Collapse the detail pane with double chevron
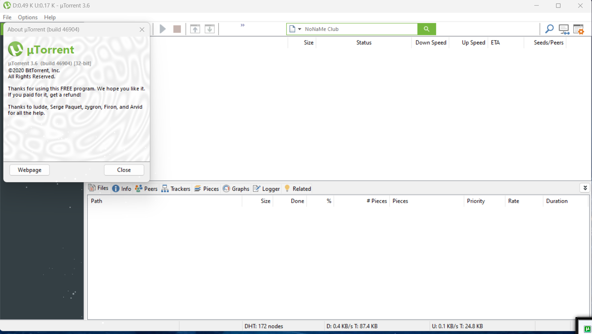592x334 pixels. click(x=585, y=188)
